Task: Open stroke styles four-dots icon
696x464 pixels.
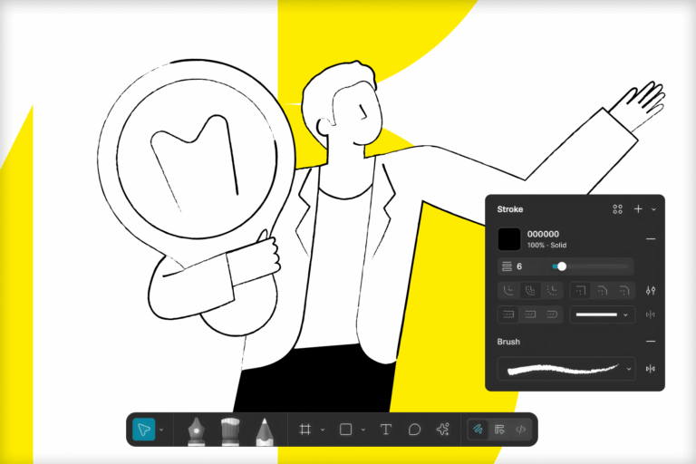Action: click(617, 209)
